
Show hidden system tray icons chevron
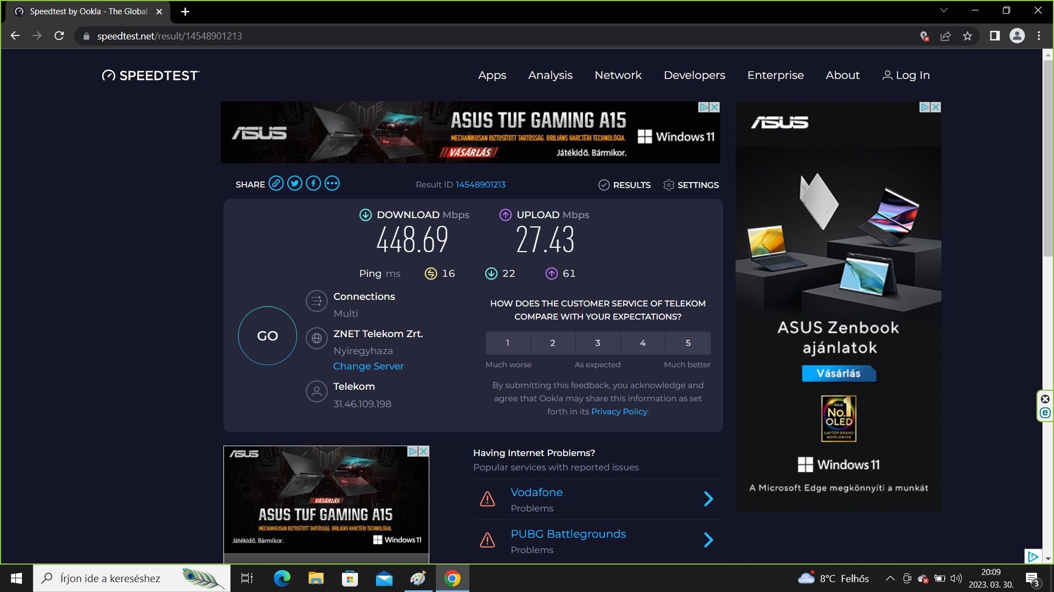point(890,578)
